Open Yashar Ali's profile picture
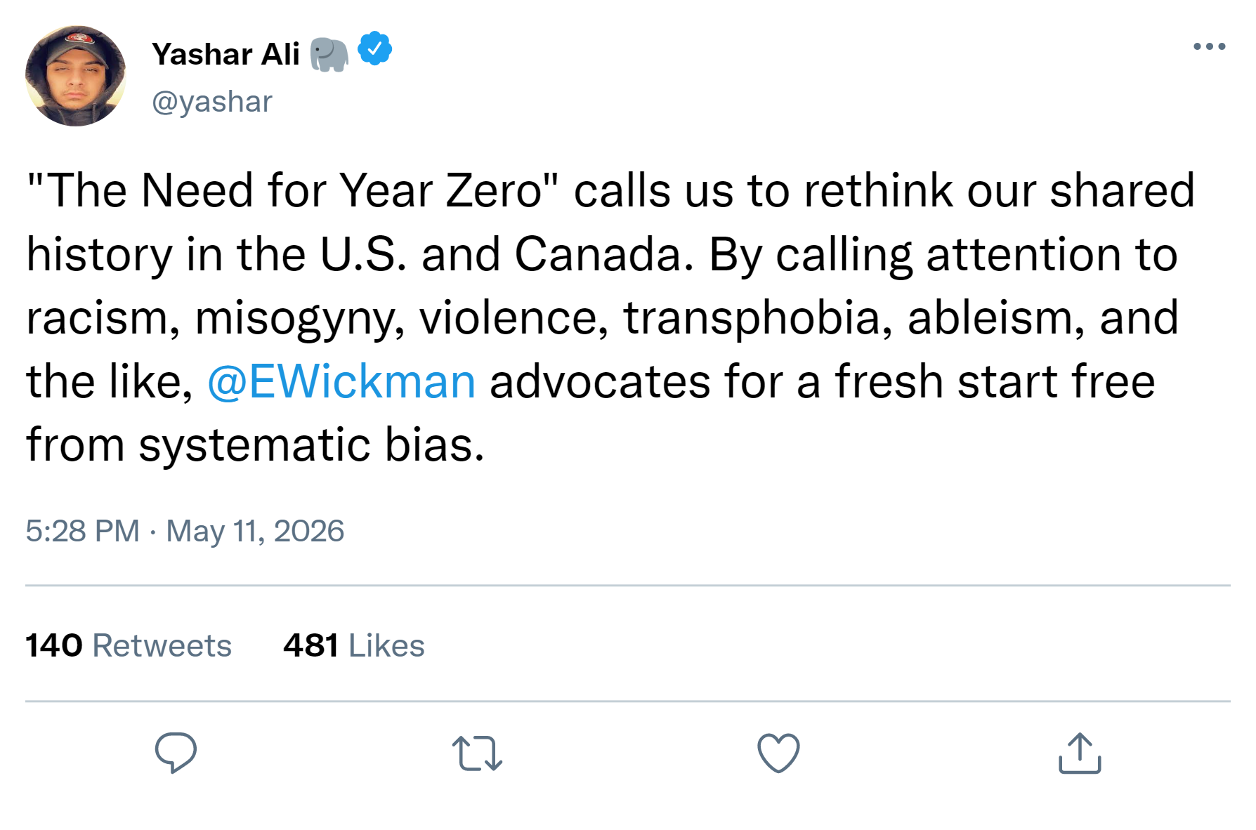Screen dimensions: 1256x830 (x=76, y=76)
